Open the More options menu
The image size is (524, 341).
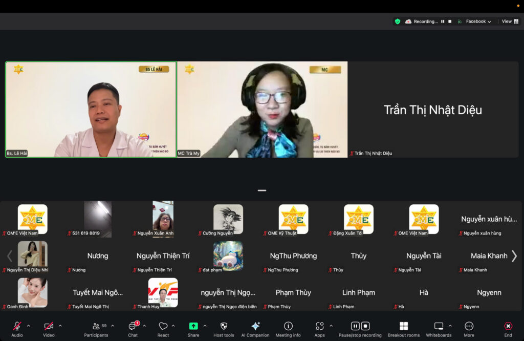(x=469, y=326)
